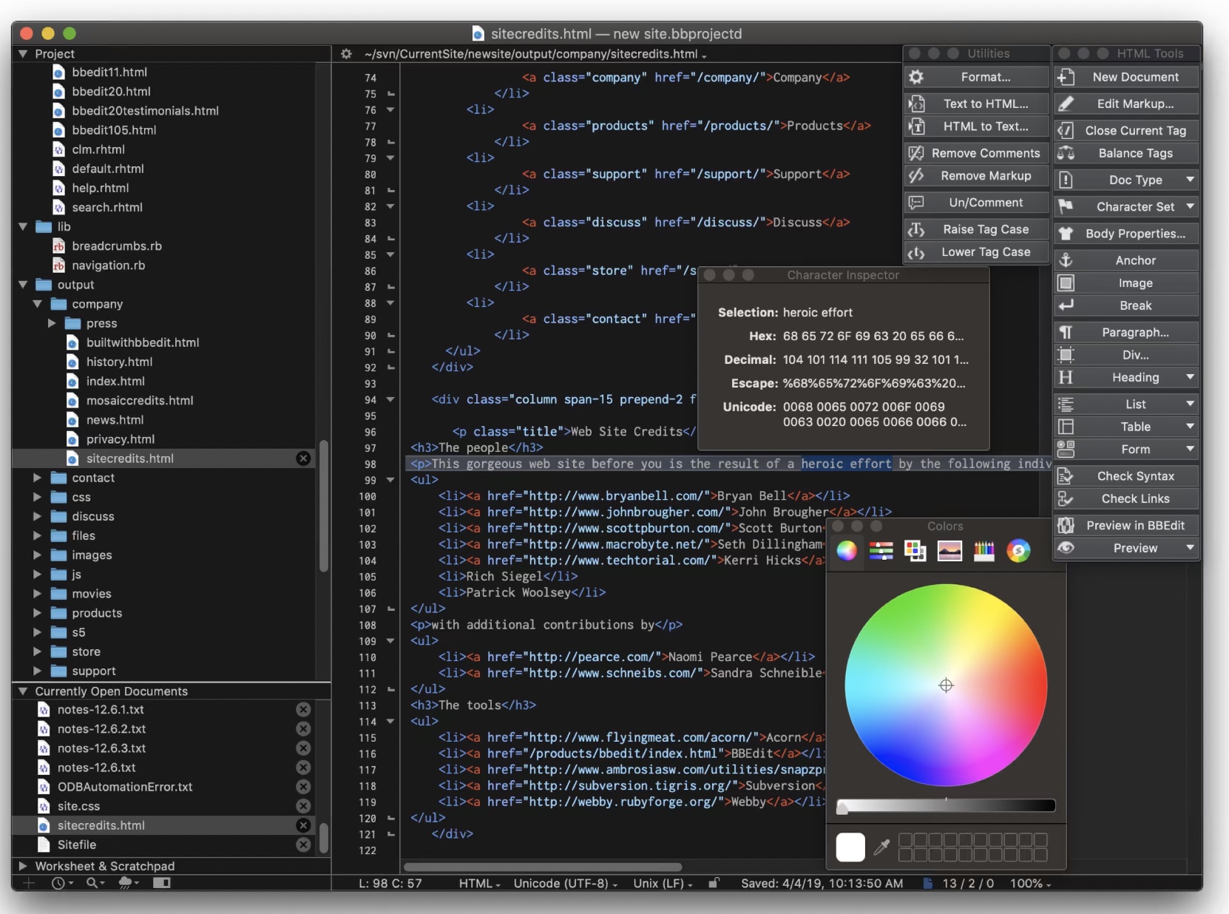The image size is (1229, 914).
Task: Click the brightness slider below the color wheel
Action: click(945, 806)
